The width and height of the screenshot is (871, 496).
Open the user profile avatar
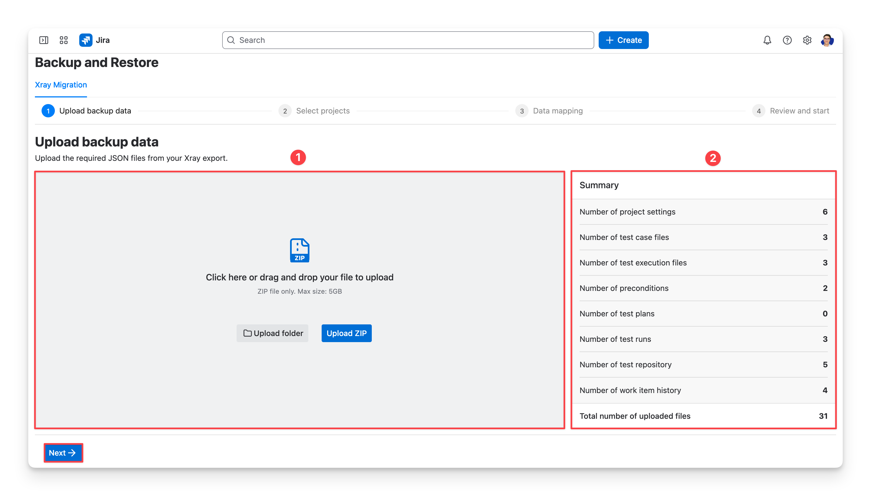pos(827,40)
